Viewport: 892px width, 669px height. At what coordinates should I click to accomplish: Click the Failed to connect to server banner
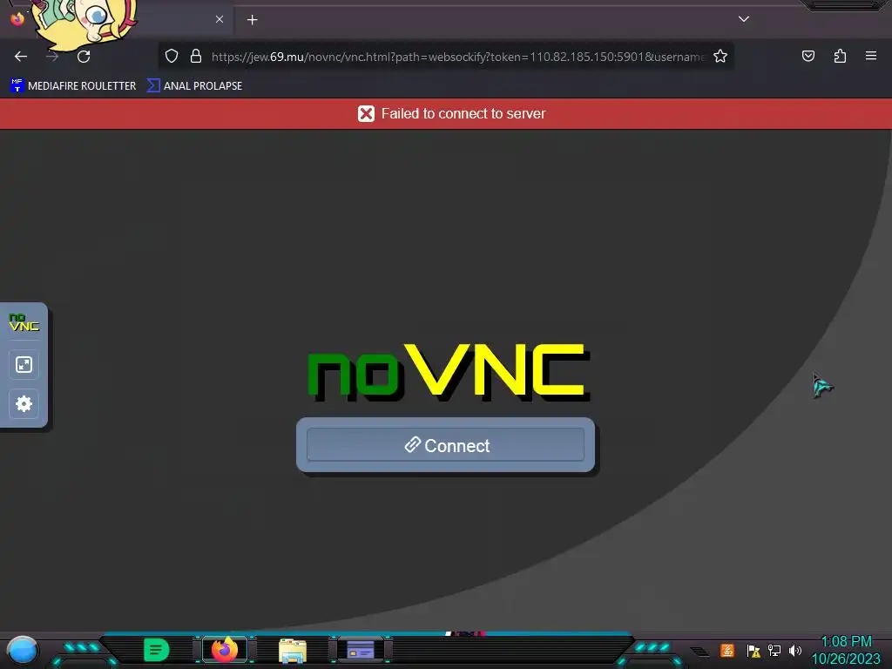tap(446, 114)
